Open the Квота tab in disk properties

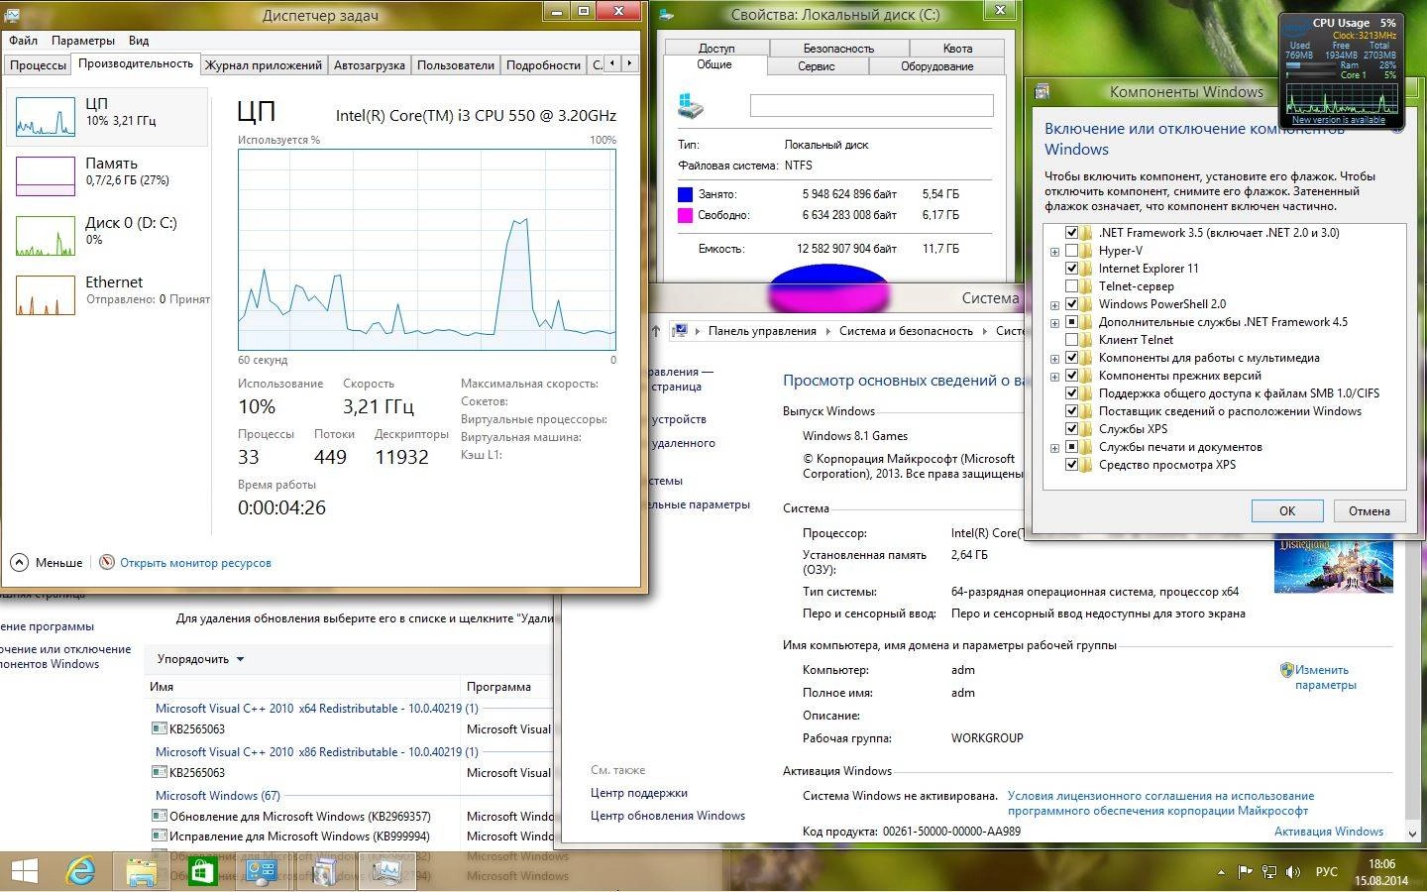957,48
